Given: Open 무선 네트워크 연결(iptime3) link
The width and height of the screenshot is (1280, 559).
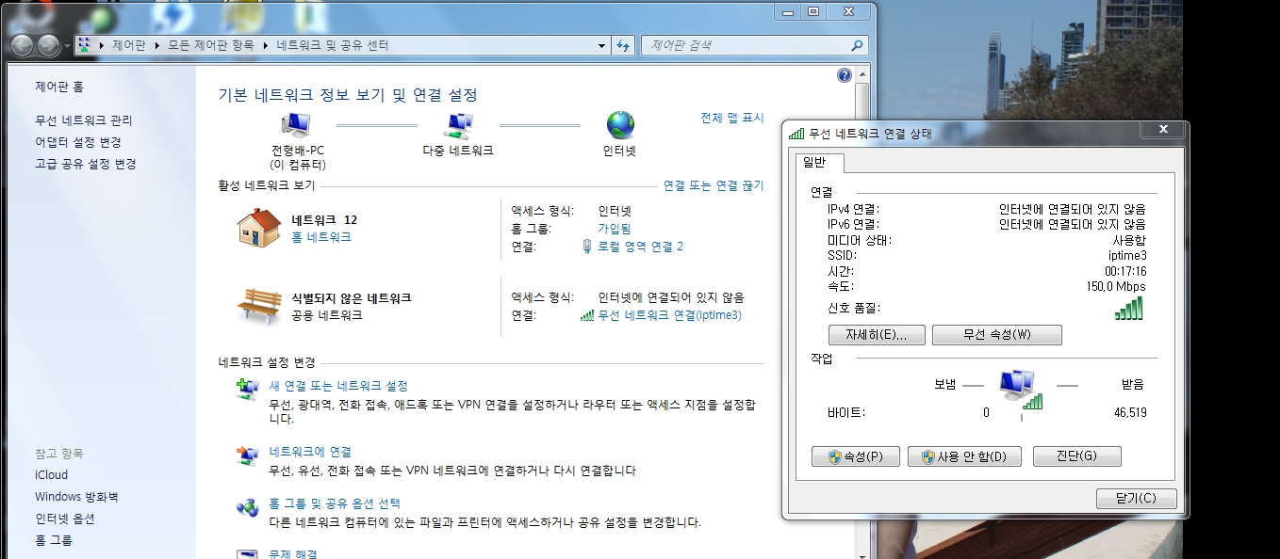Looking at the screenshot, I should [670, 315].
